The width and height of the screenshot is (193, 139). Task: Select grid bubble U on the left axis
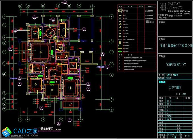[5, 25]
